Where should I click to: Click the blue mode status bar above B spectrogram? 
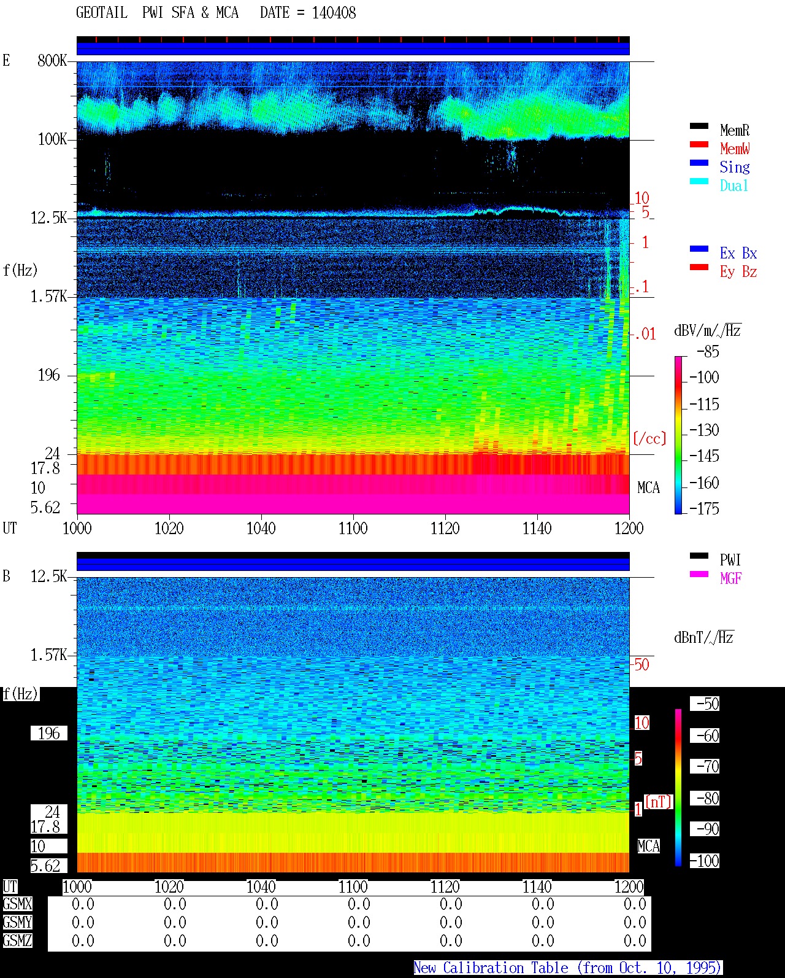tap(353, 564)
